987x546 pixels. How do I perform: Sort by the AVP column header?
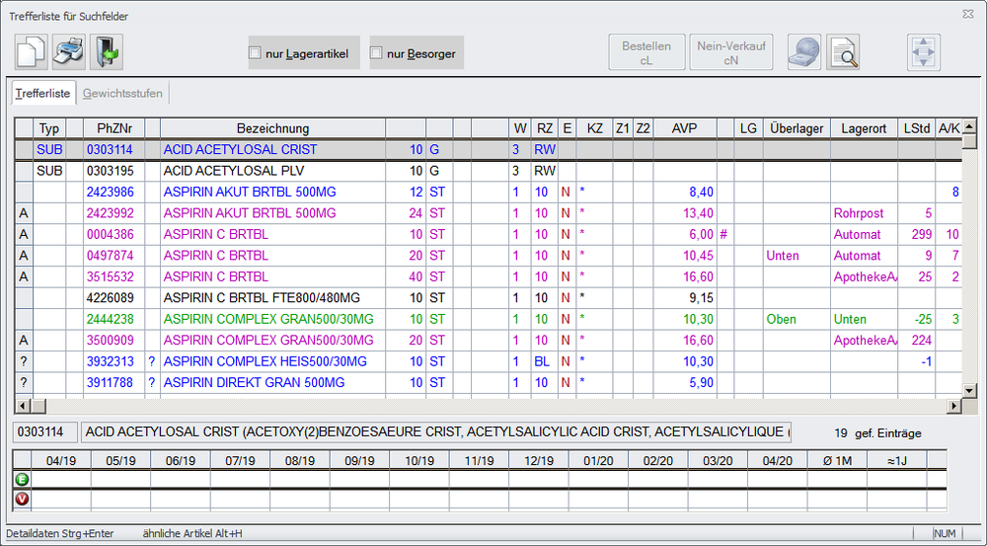coord(683,128)
